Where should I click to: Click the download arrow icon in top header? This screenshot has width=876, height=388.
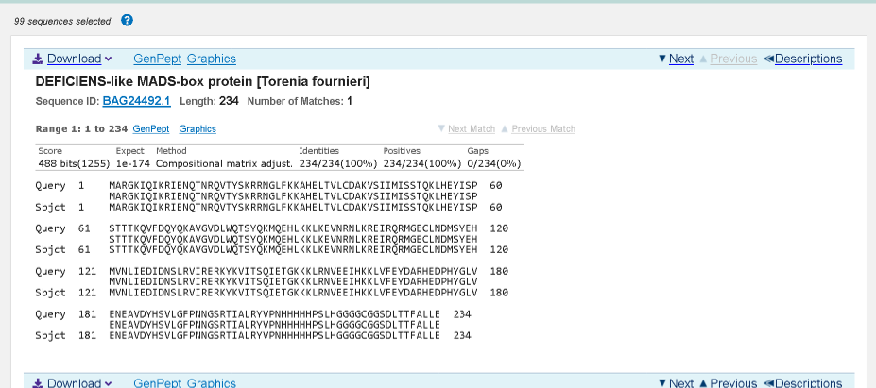point(38,59)
